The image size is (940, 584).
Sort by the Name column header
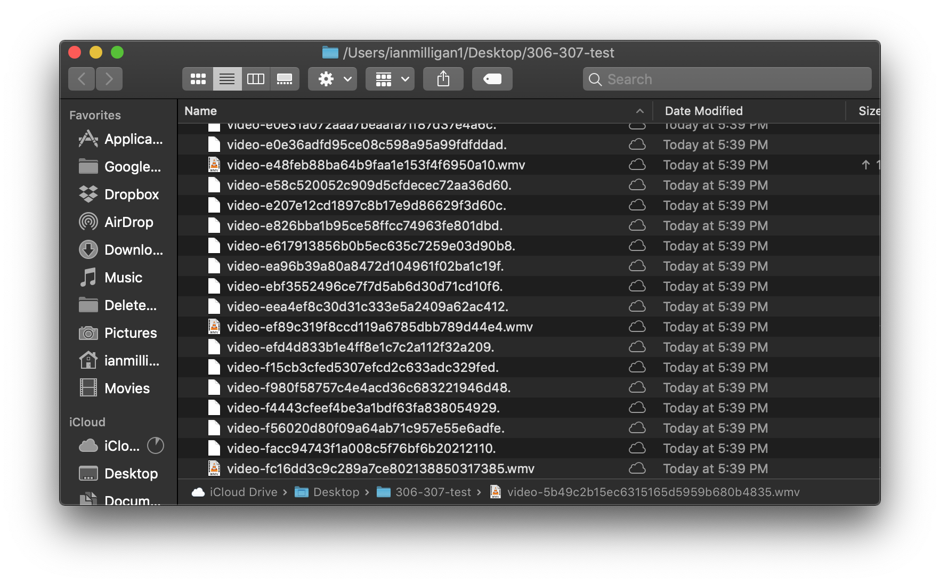pyautogui.click(x=415, y=111)
